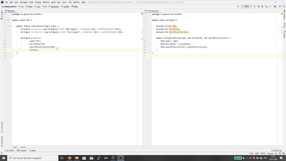Open the Edit menu

11,2
